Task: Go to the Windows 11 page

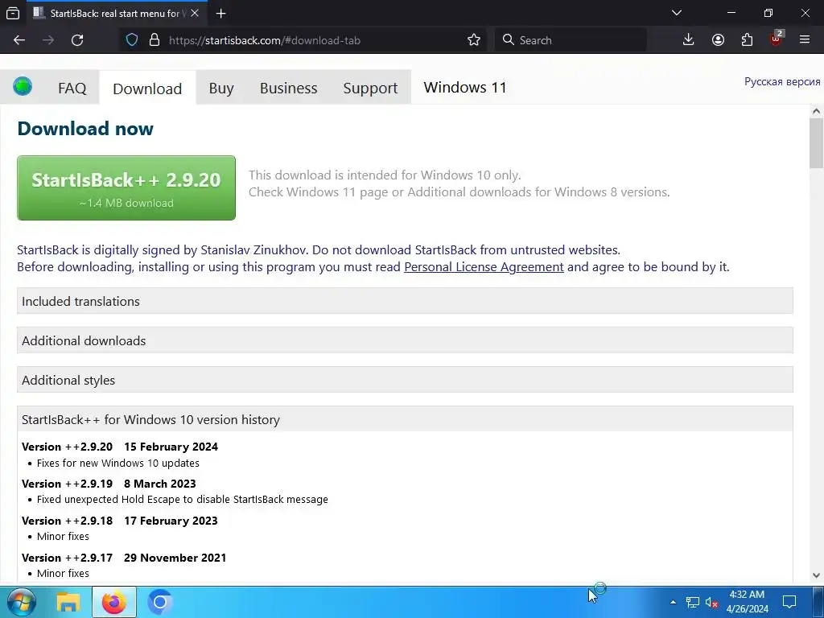Action: [x=465, y=87]
